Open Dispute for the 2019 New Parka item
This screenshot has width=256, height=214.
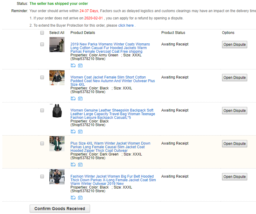click(234, 45)
